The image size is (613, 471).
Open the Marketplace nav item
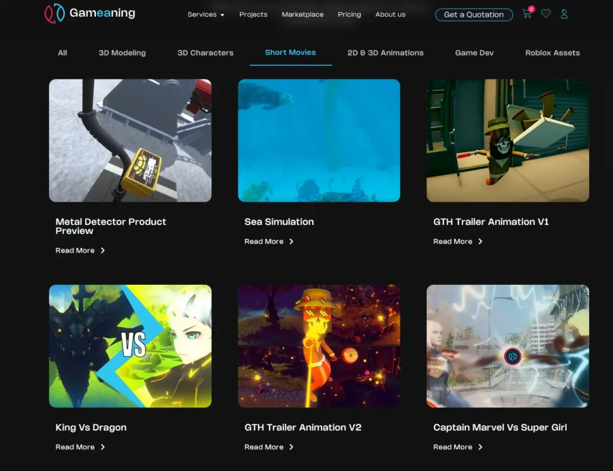tap(302, 14)
